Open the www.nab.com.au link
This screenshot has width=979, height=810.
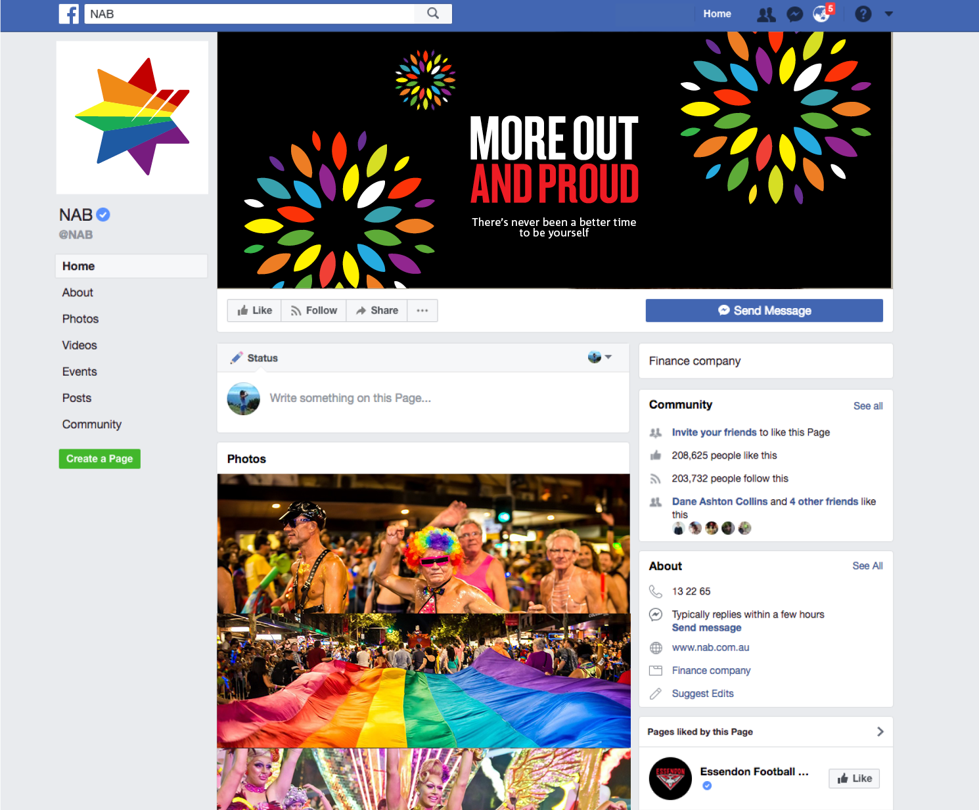click(x=710, y=648)
